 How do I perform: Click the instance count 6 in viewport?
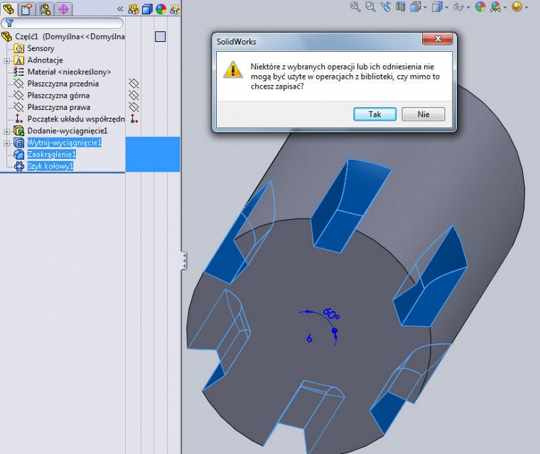point(309,338)
